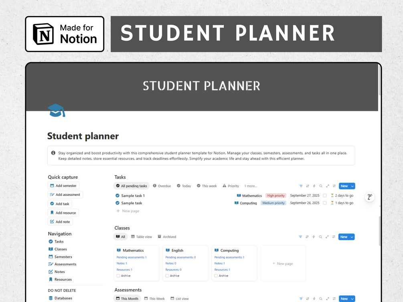Switch Classes to Table view tab
403x302 pixels.
point(142,237)
